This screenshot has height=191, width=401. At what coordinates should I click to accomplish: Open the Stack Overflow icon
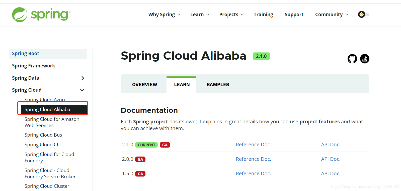pyautogui.click(x=365, y=59)
